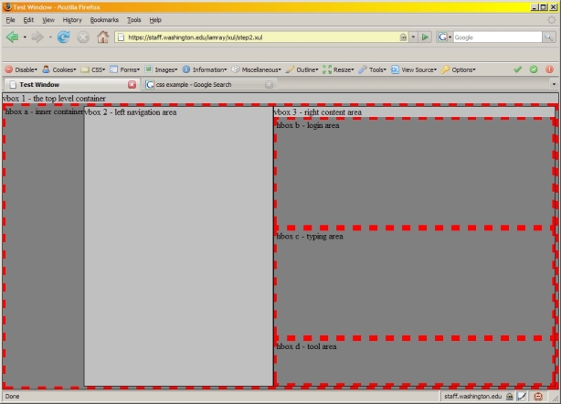Expand the Cookies dropdown menu
561x404 pixels.
click(58, 69)
